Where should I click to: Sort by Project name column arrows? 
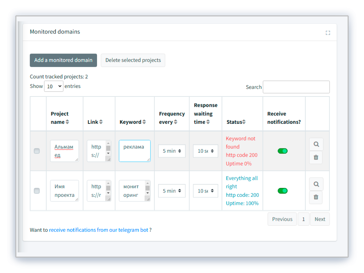pyautogui.click(x=67, y=122)
